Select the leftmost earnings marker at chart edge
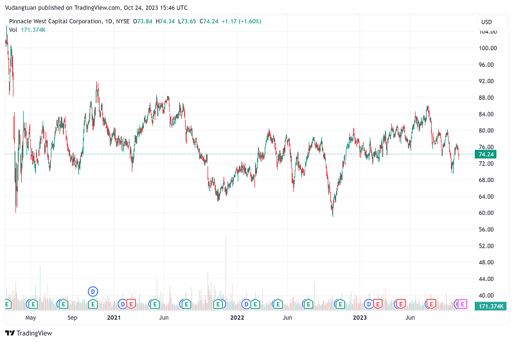This screenshot has height=342, width=514. pyautogui.click(x=8, y=303)
